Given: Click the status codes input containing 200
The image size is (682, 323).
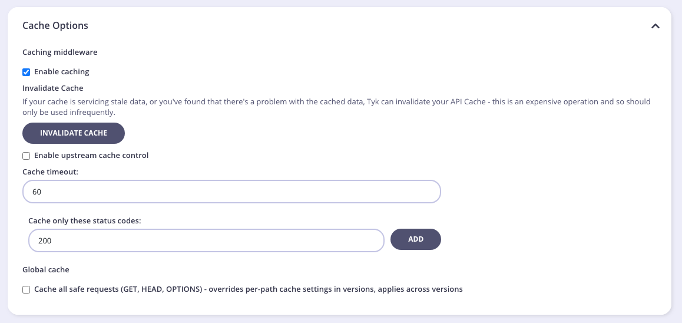Looking at the screenshot, I should (x=206, y=240).
